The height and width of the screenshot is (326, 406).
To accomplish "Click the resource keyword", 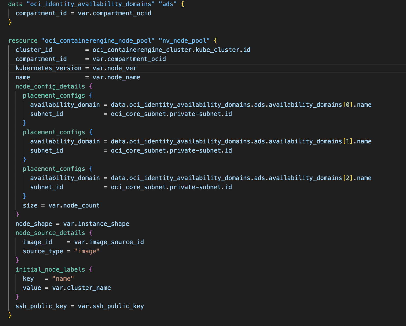I will pos(23,41).
